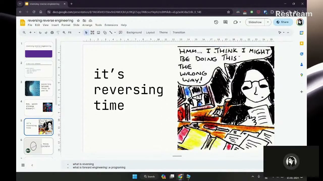
Task: Open the Format menu
Action: click(x=66, y=25)
